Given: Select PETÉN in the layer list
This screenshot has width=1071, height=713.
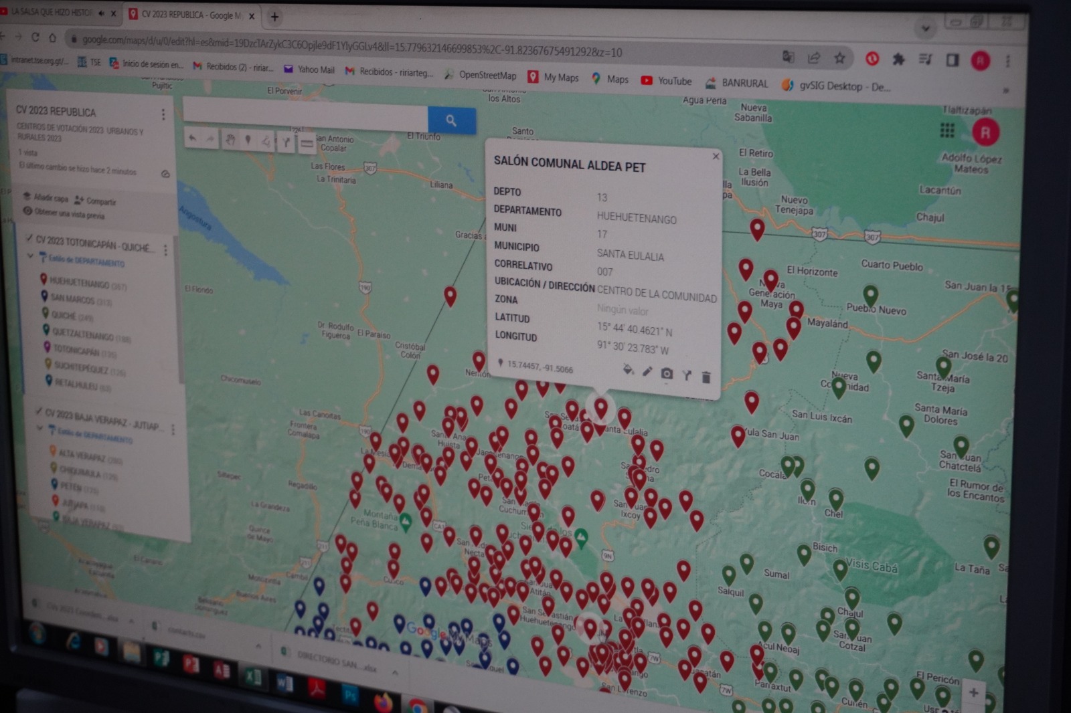Looking at the screenshot, I should (x=75, y=487).
